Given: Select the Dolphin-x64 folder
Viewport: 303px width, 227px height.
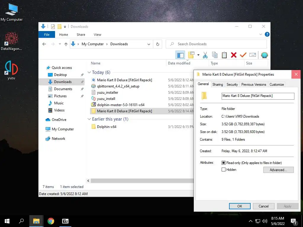Looking at the screenshot, I should click(107, 127).
